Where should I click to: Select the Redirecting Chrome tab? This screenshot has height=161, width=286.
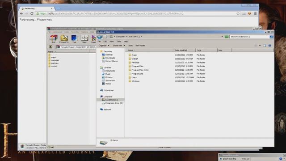(x=37, y=8)
